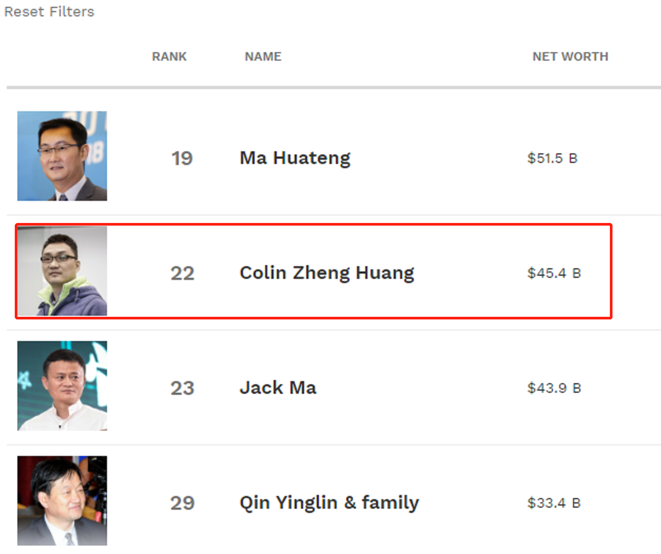Sort by the NAME column header

263,56
